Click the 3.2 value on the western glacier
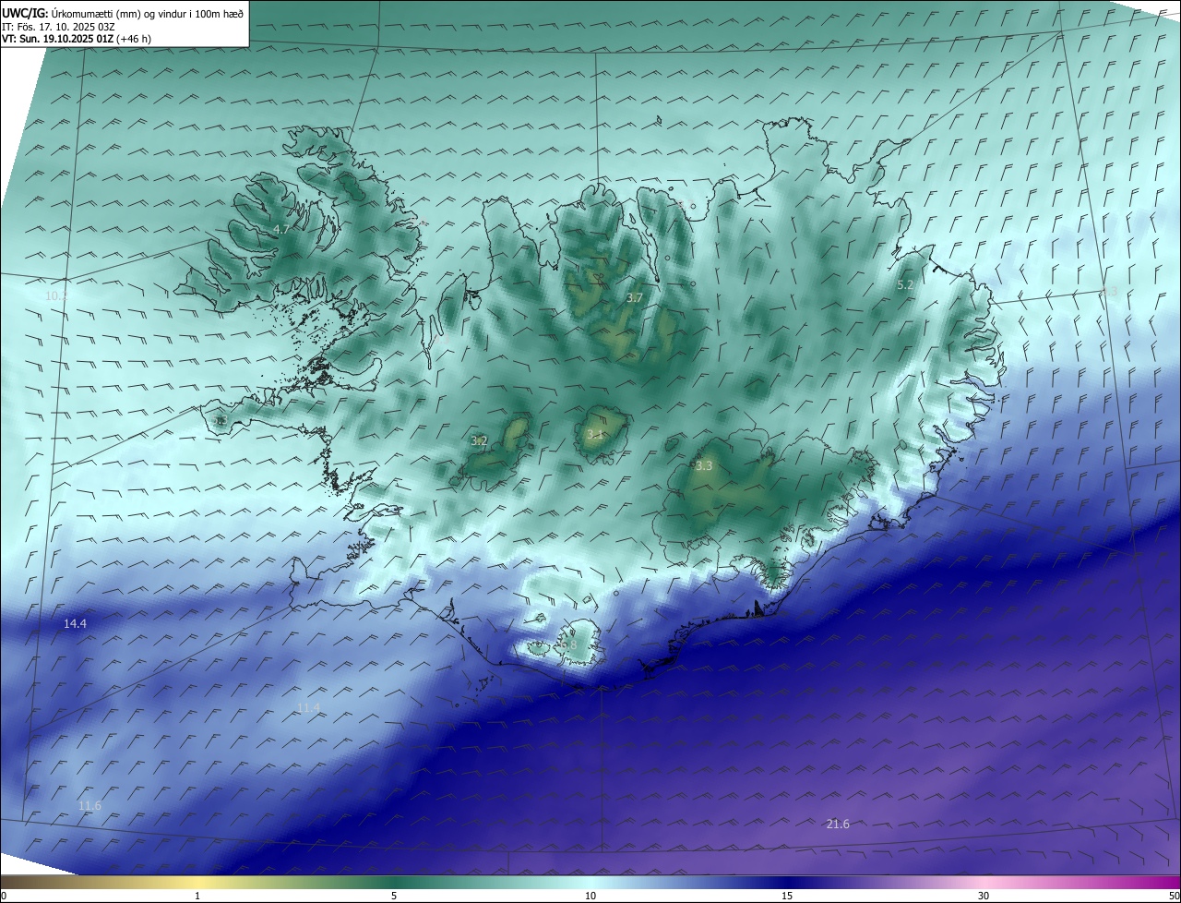 coord(479,441)
